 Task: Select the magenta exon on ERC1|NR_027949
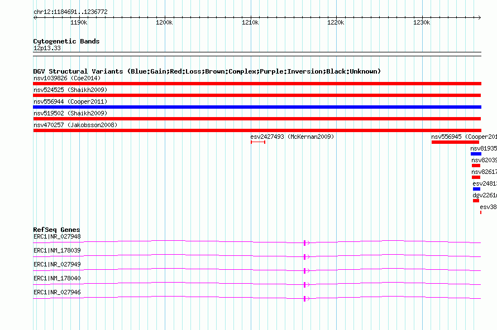pyautogui.click(x=304, y=271)
